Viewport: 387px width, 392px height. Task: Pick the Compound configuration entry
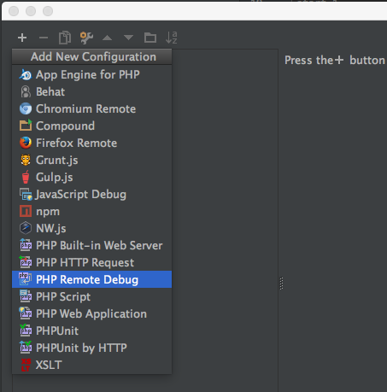(91, 126)
